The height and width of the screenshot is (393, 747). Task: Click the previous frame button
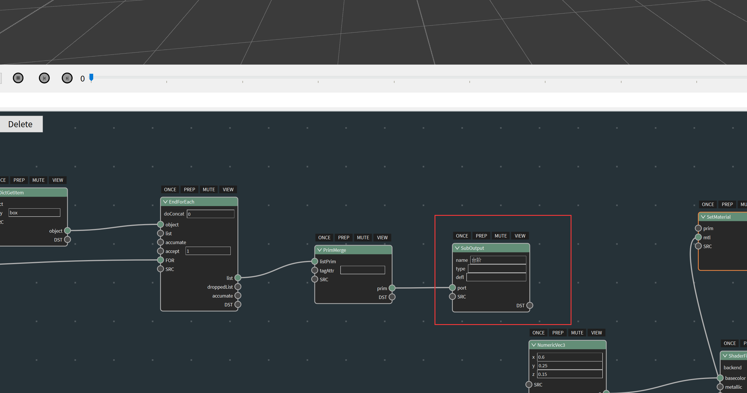44,78
